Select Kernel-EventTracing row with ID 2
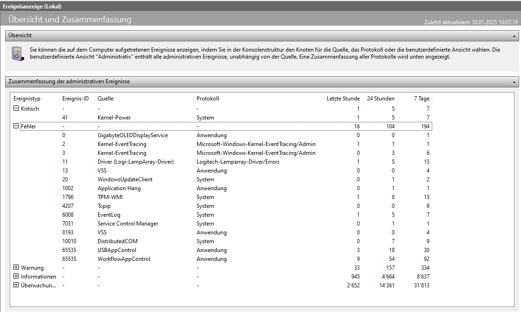Image resolution: width=521 pixels, height=312 pixels. pos(221,144)
